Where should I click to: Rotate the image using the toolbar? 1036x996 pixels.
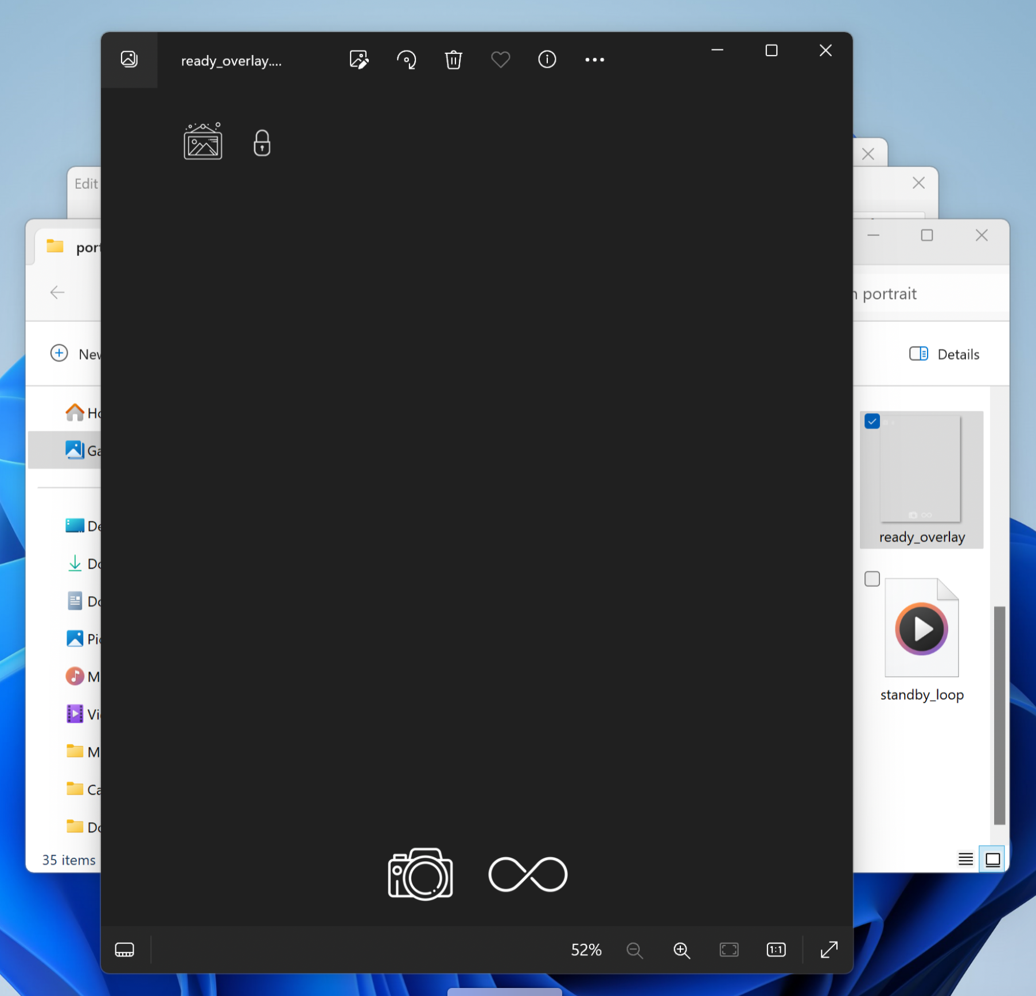406,60
